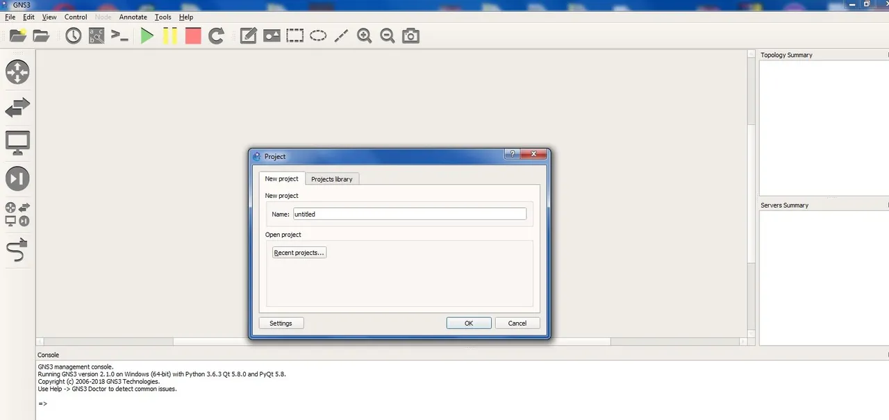Click the GNS3 management console text line
Image resolution: width=889 pixels, height=420 pixels.
point(76,367)
